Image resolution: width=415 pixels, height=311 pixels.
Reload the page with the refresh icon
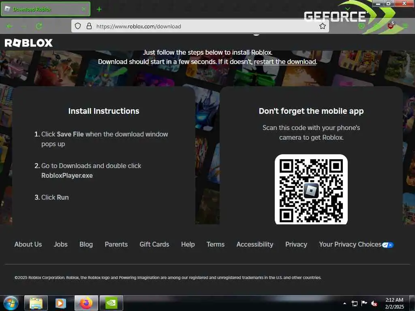(x=39, y=26)
